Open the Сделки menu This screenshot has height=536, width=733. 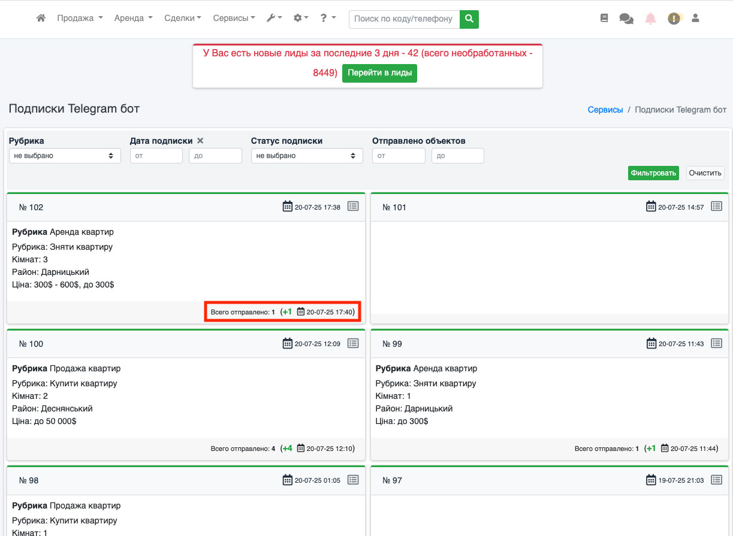click(x=182, y=19)
